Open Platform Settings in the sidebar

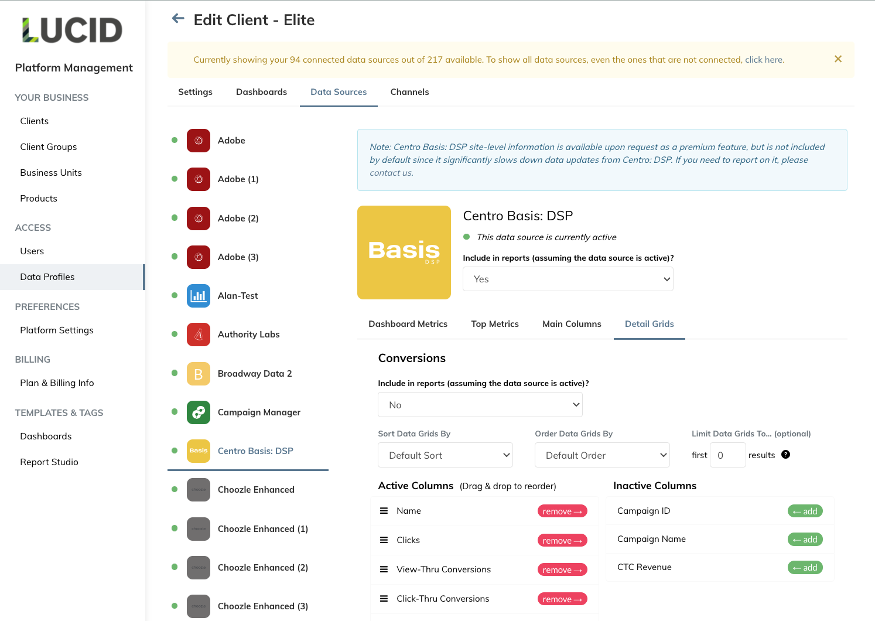pyautogui.click(x=57, y=330)
